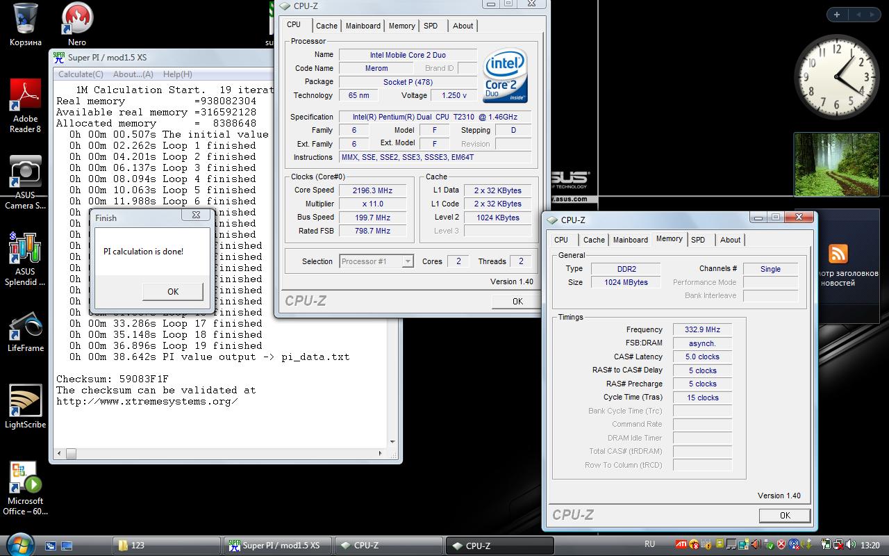Viewport: 889px width, 556px height.
Task: Open Mainboard tab in lower CPU-Z window
Action: (x=630, y=240)
